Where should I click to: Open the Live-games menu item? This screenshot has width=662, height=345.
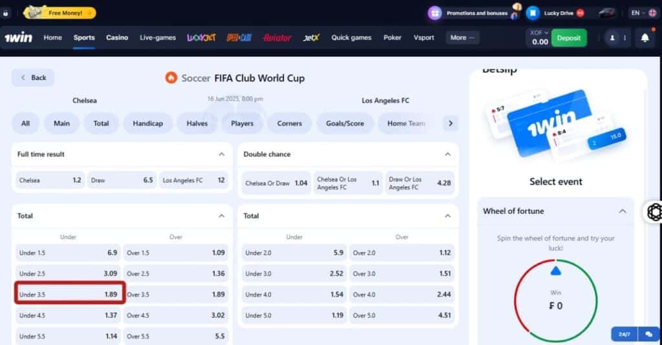point(158,37)
